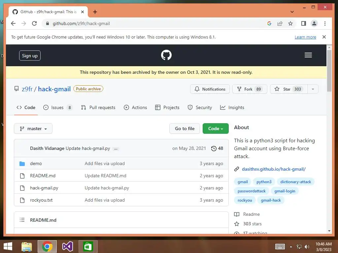Open the Security tab
The image size is (338, 253).
200,108
